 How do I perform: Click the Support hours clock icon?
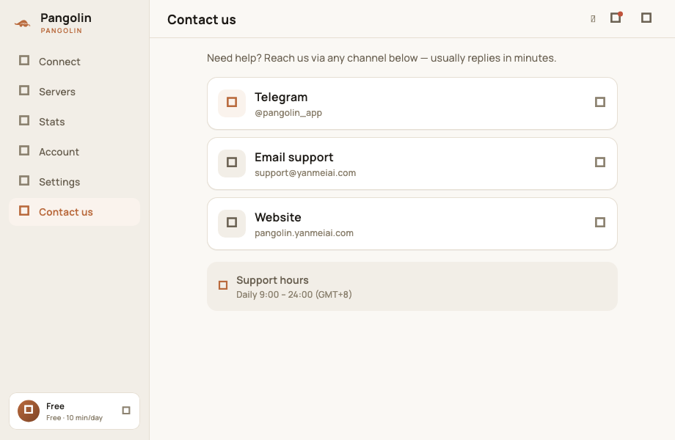(223, 285)
